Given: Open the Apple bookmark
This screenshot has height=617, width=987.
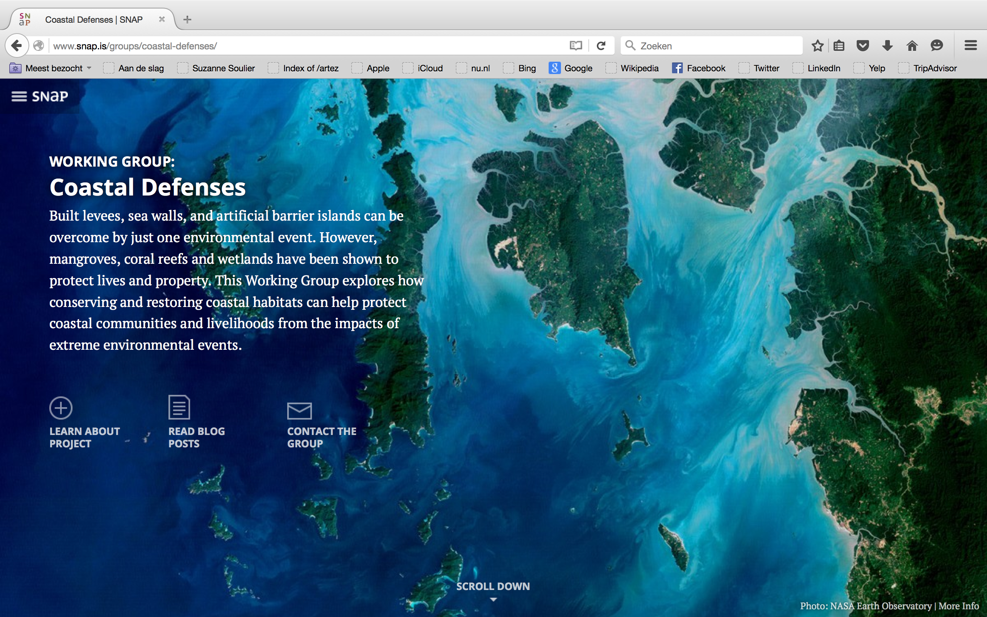Looking at the screenshot, I should pos(371,68).
